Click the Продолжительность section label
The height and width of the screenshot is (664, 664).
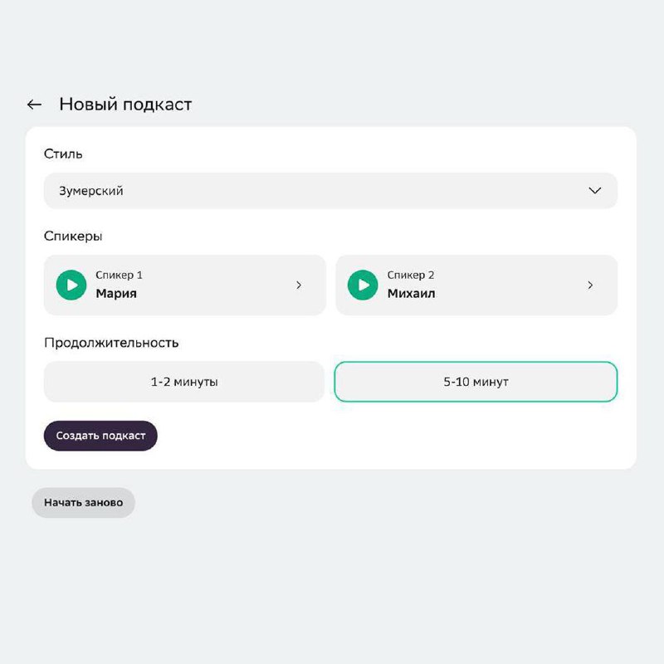coord(111,342)
